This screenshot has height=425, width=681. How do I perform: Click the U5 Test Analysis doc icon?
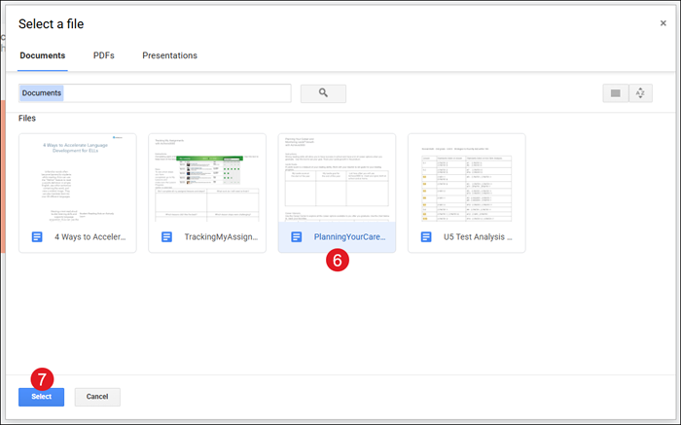[x=427, y=236]
